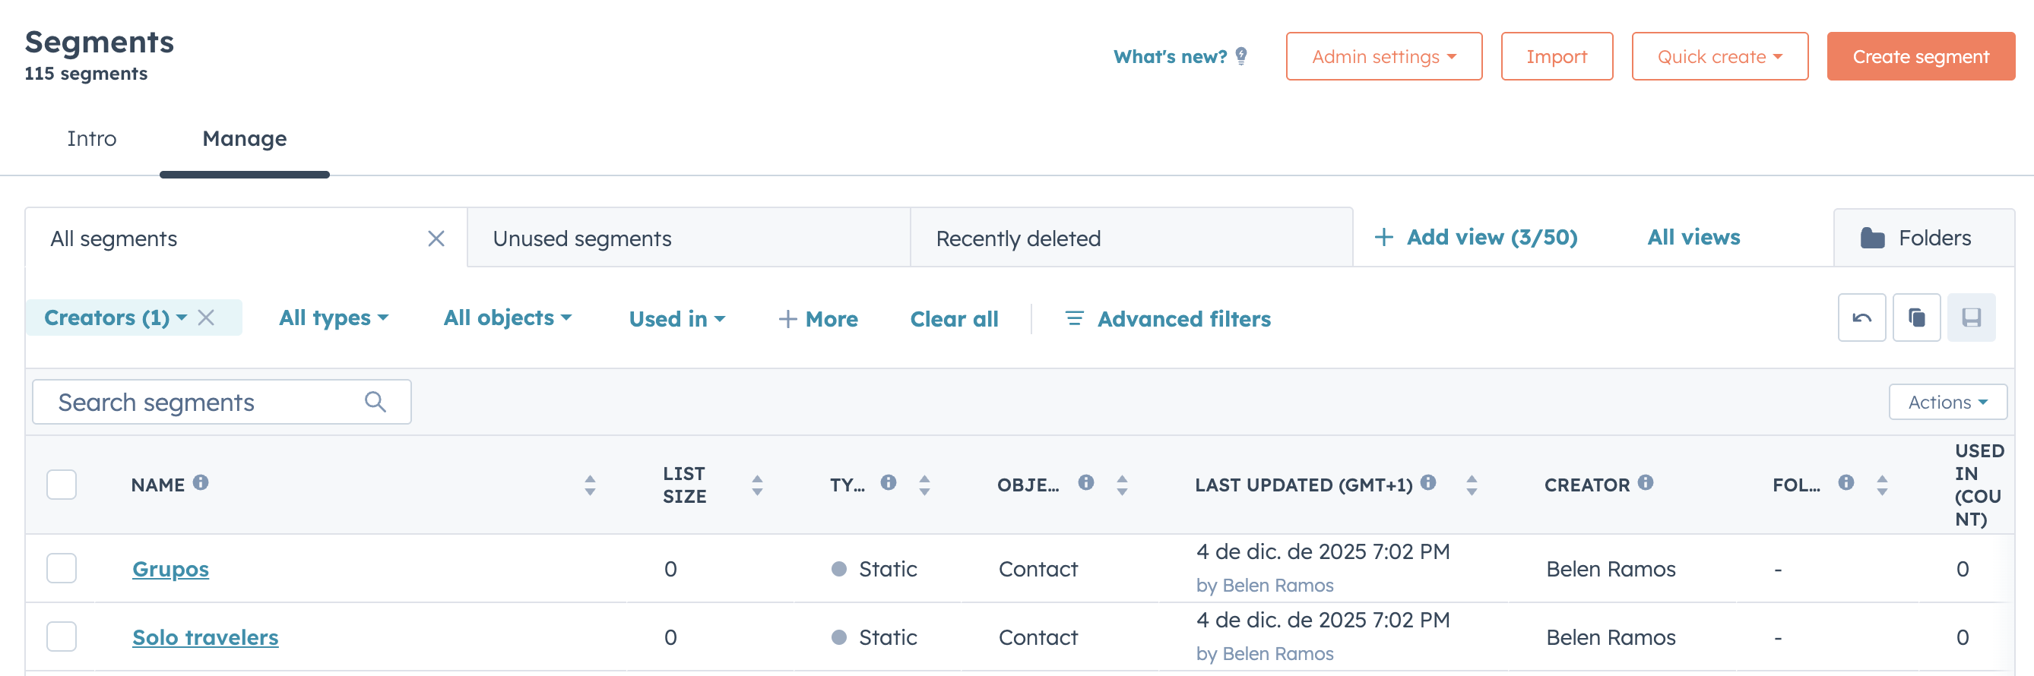2034x676 pixels.
Task: Click the lightbulb icon by What's new
Action: (x=1241, y=56)
